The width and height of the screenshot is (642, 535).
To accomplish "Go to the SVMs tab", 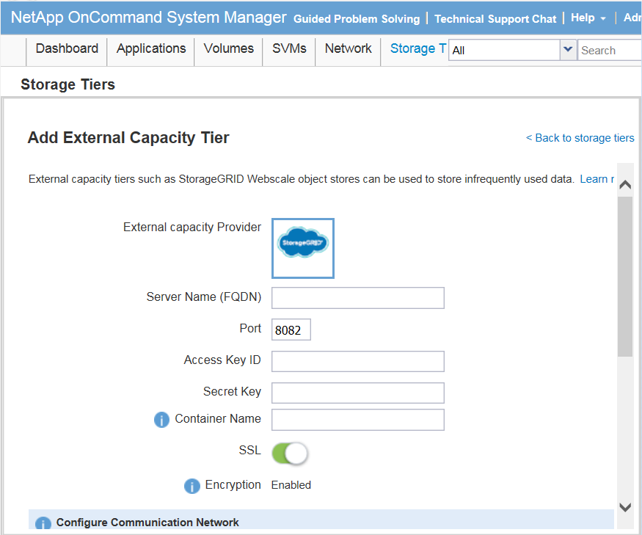I will [289, 49].
